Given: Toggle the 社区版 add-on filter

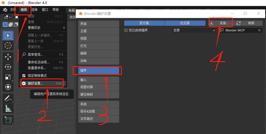Looking at the screenshot, I should [x=185, y=23].
